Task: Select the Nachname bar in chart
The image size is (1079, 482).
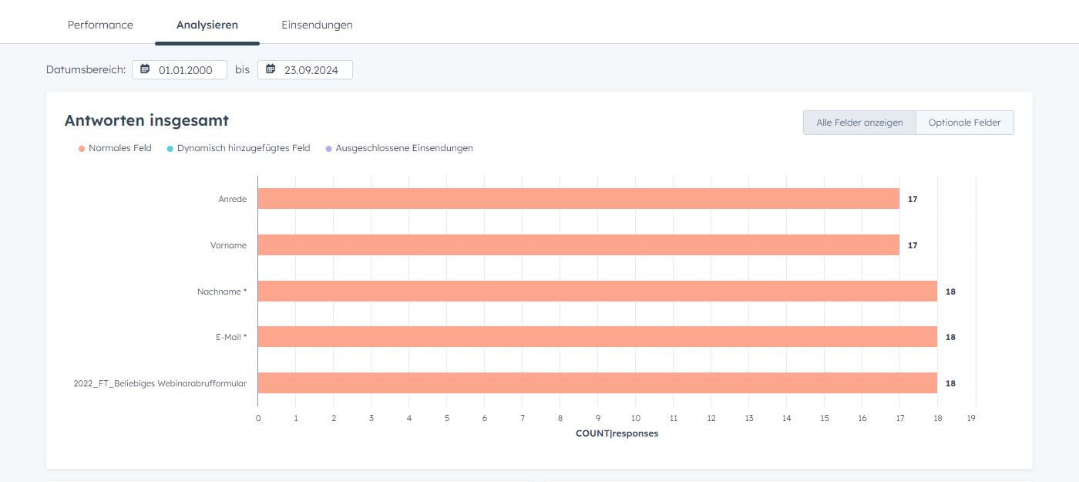Action: (x=597, y=292)
